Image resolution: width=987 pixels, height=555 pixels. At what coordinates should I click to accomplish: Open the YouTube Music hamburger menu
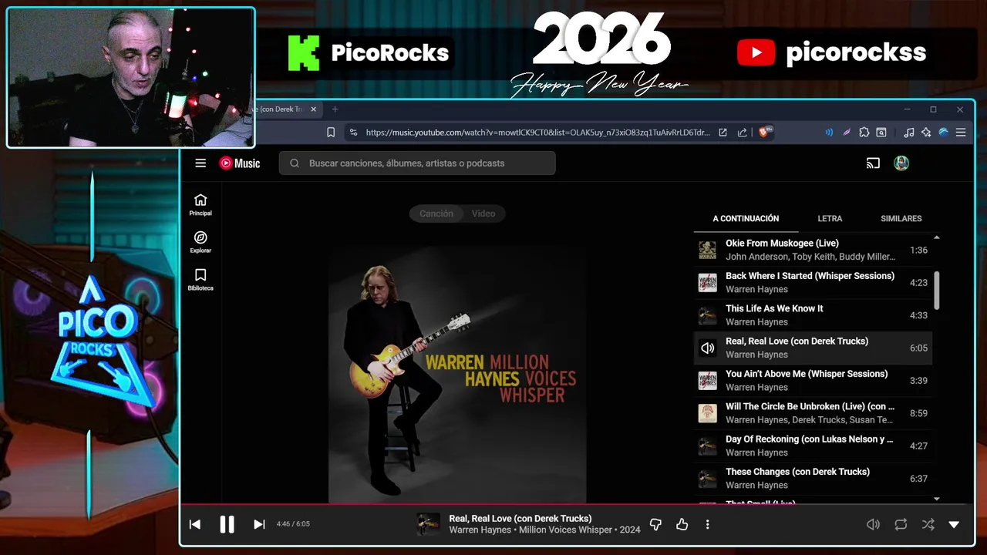click(200, 163)
